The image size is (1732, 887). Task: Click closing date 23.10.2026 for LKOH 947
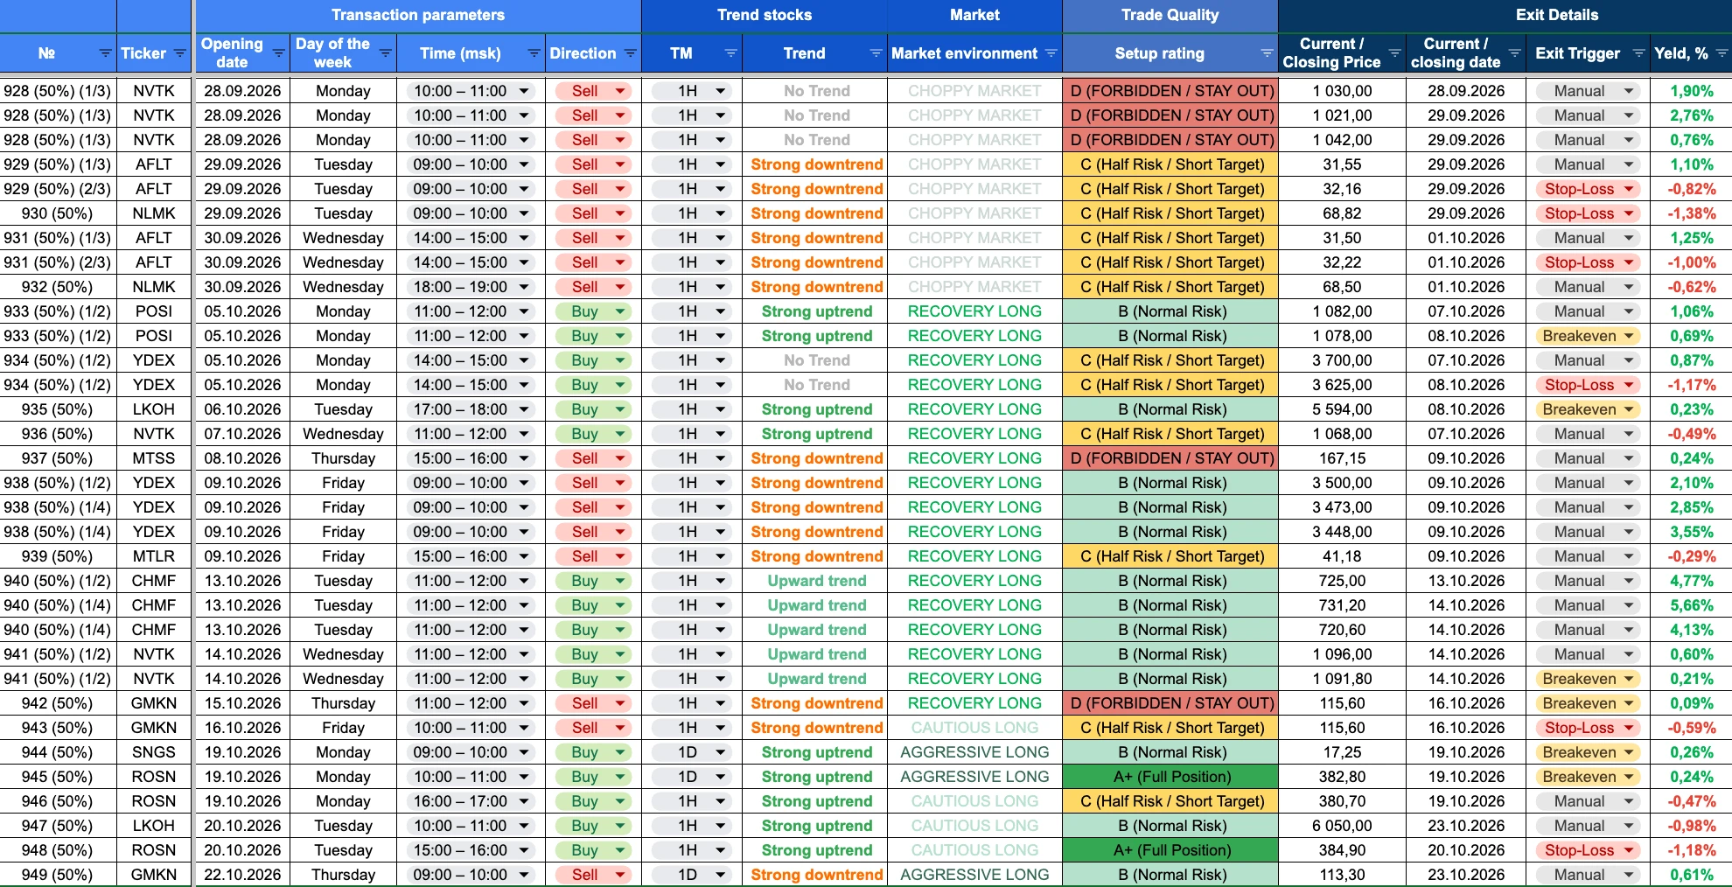click(x=1466, y=826)
